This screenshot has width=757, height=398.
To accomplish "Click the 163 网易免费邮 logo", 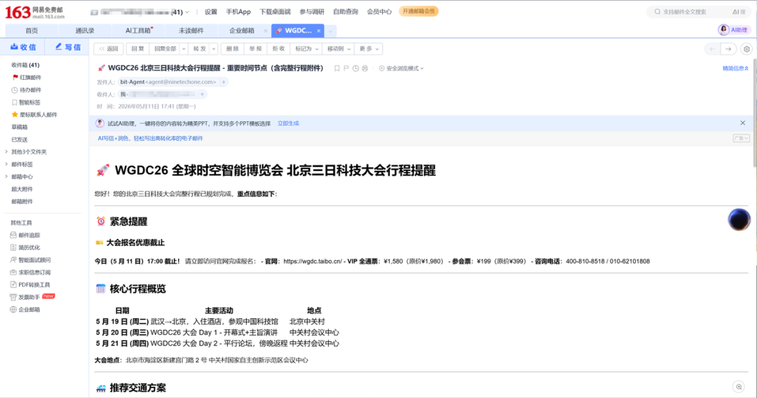I will coord(35,12).
